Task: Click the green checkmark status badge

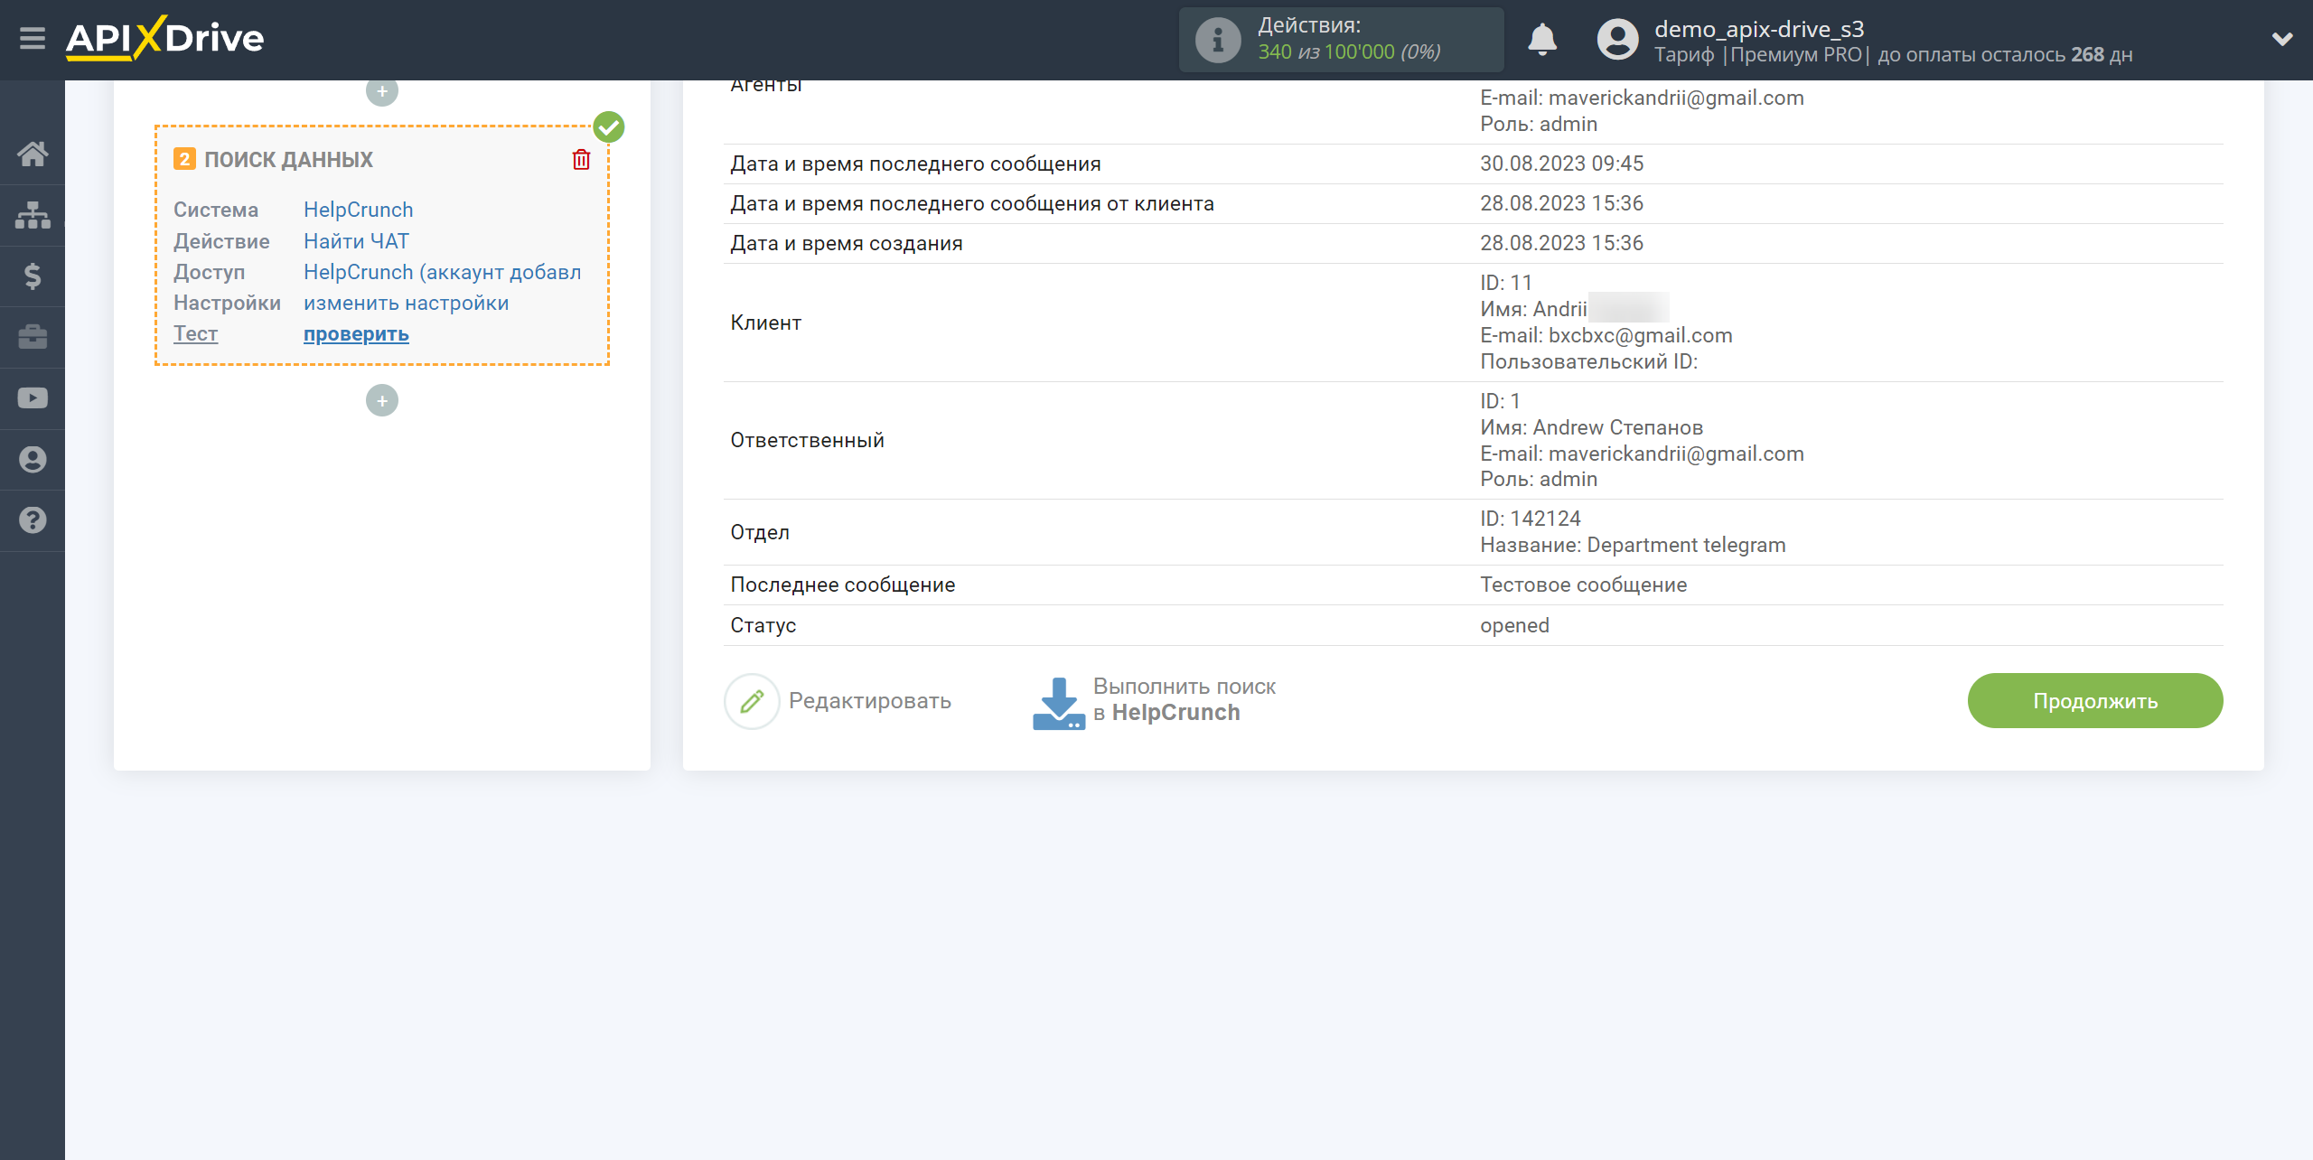Action: [609, 127]
